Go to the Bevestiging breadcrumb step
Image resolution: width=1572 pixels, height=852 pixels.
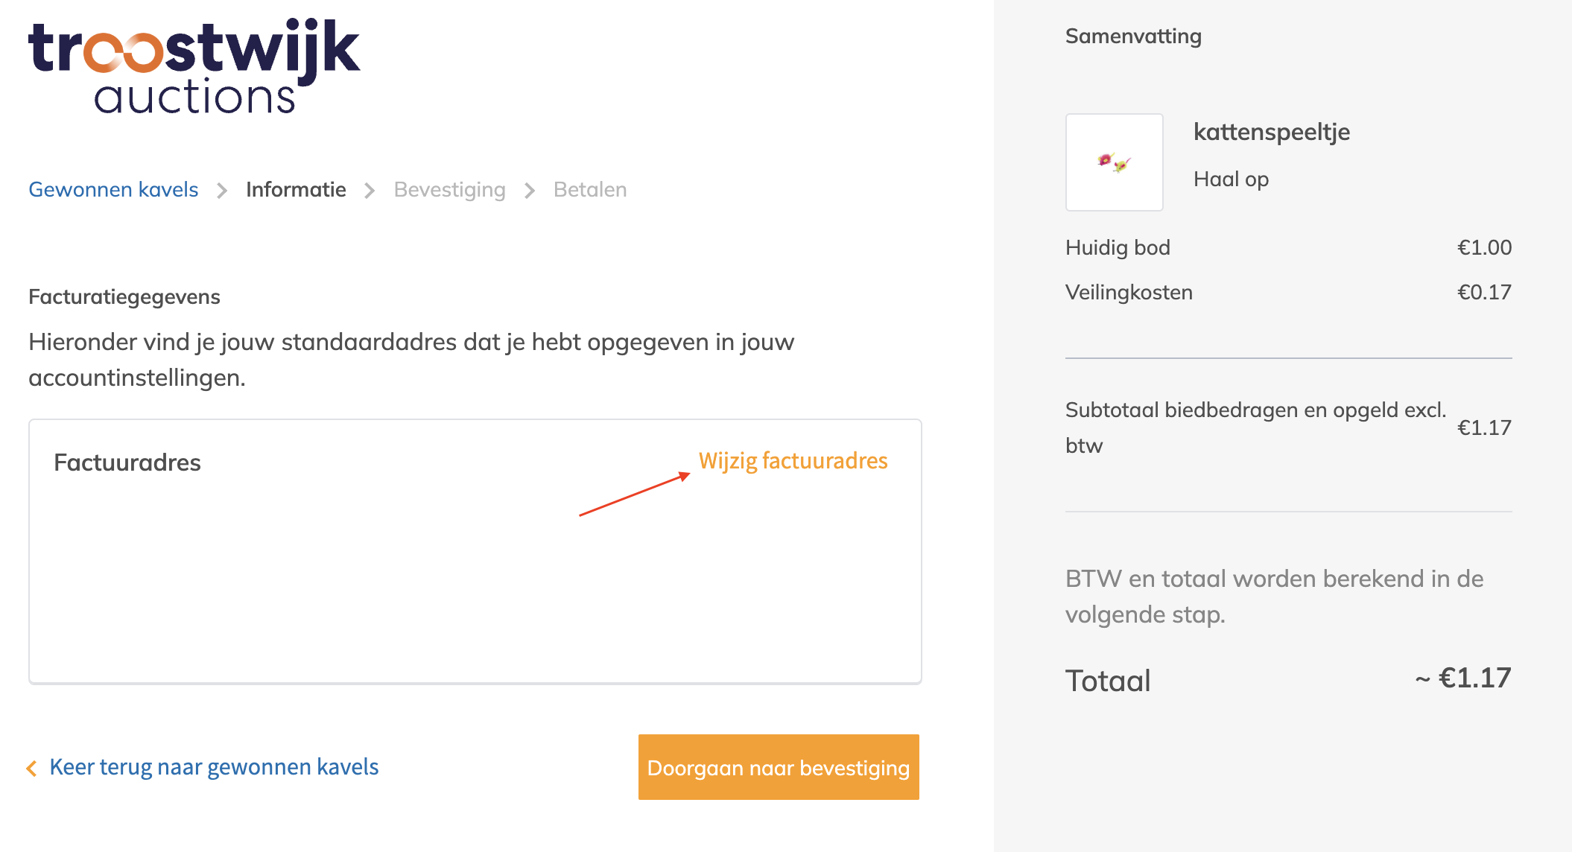point(449,190)
